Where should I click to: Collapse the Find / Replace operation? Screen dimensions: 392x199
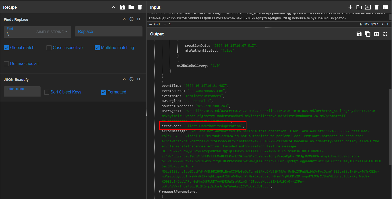(124, 19)
